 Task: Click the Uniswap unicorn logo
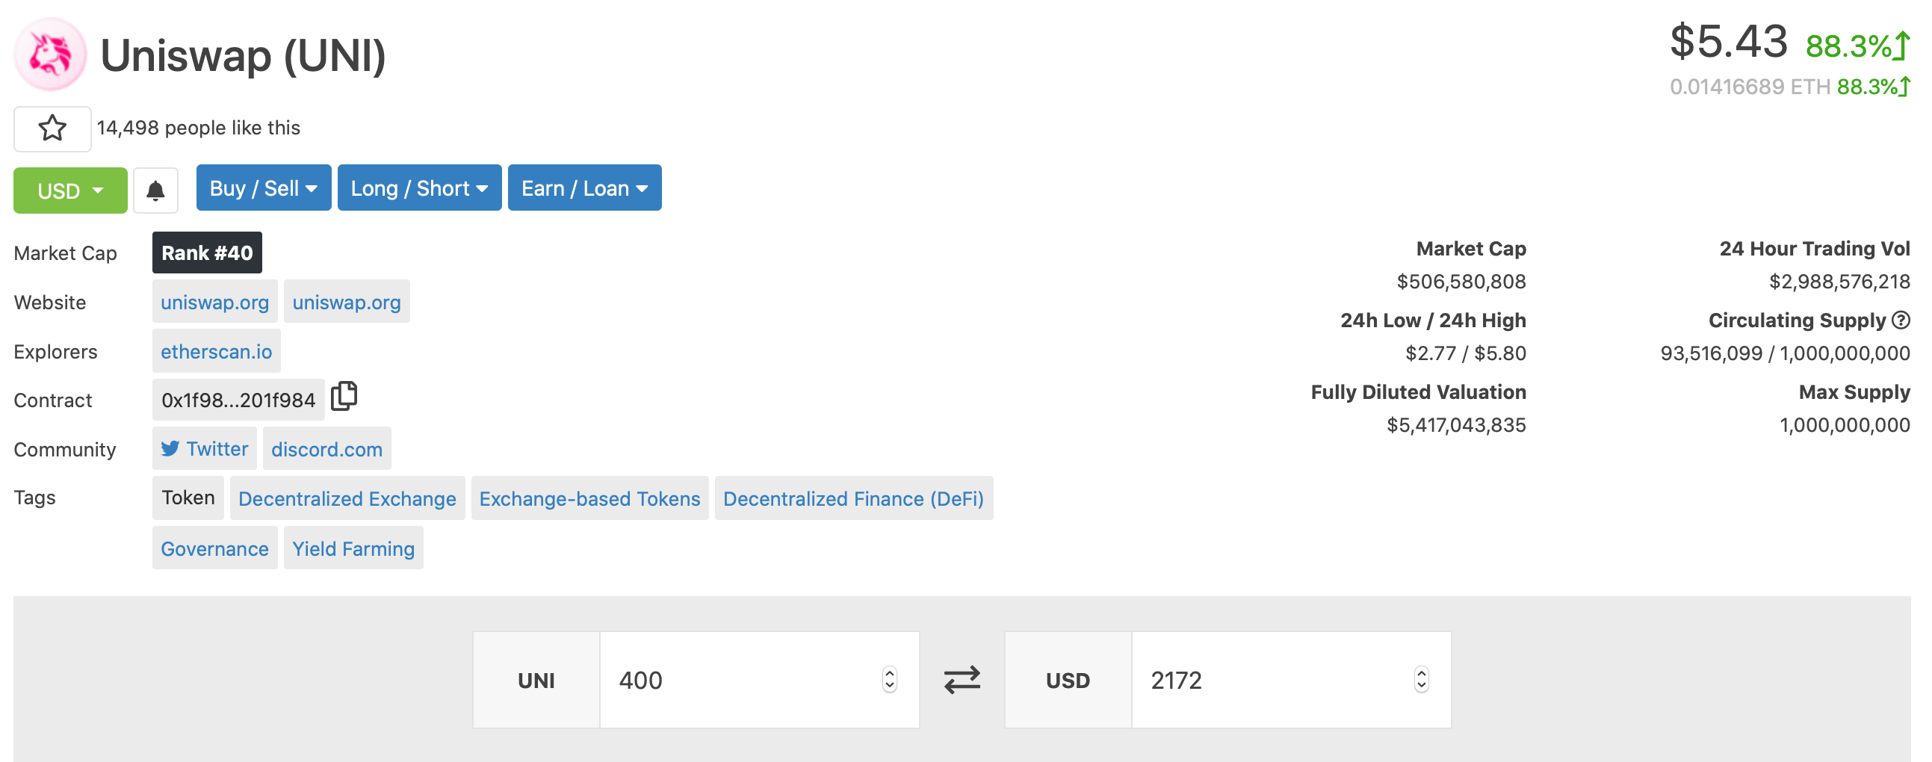click(x=50, y=55)
